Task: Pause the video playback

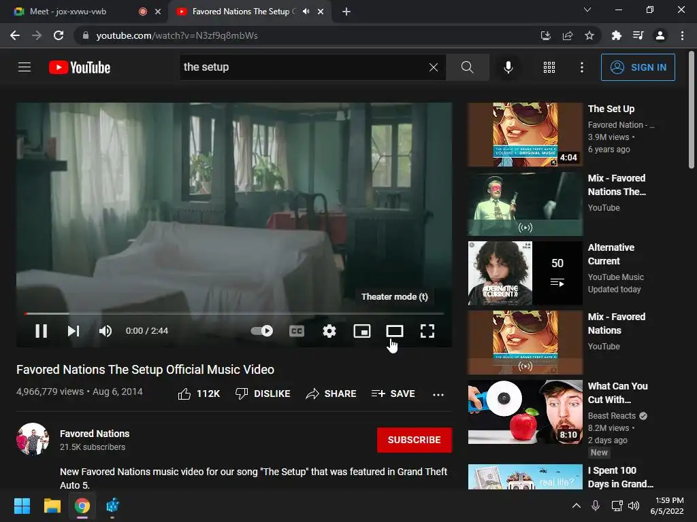Action: coord(41,331)
